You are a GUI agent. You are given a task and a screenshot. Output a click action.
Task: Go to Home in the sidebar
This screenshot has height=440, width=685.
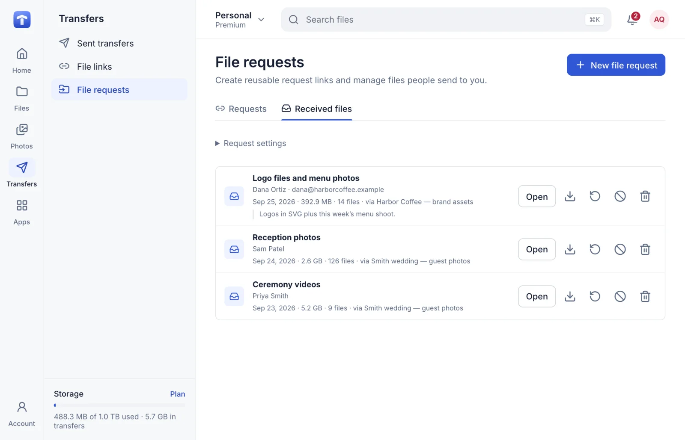(x=21, y=61)
